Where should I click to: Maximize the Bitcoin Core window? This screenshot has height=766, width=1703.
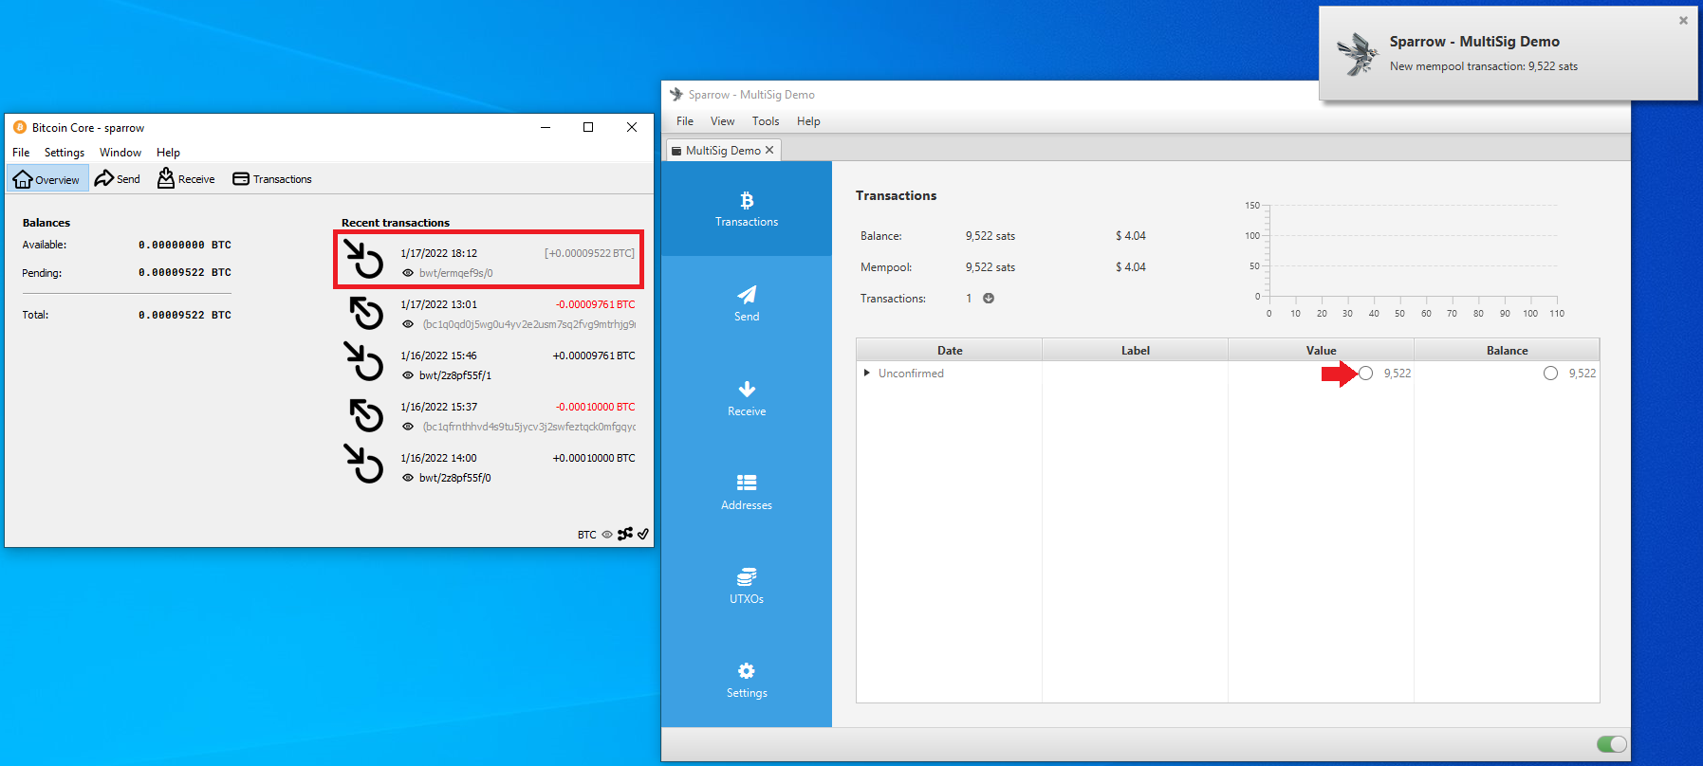(588, 127)
